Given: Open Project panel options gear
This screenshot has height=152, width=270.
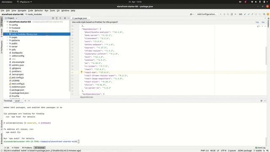Looking at the screenshot, I should point(65,18).
